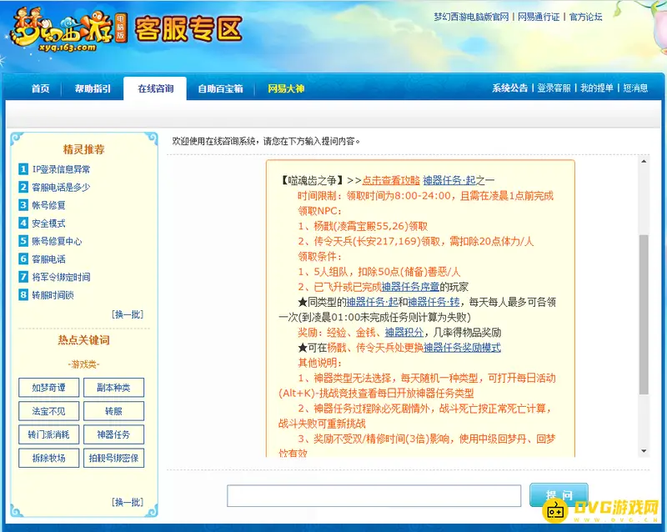The width and height of the screenshot is (667, 532).
Task: Click number 1 badge in 精灵推荐
Action: coord(23,169)
